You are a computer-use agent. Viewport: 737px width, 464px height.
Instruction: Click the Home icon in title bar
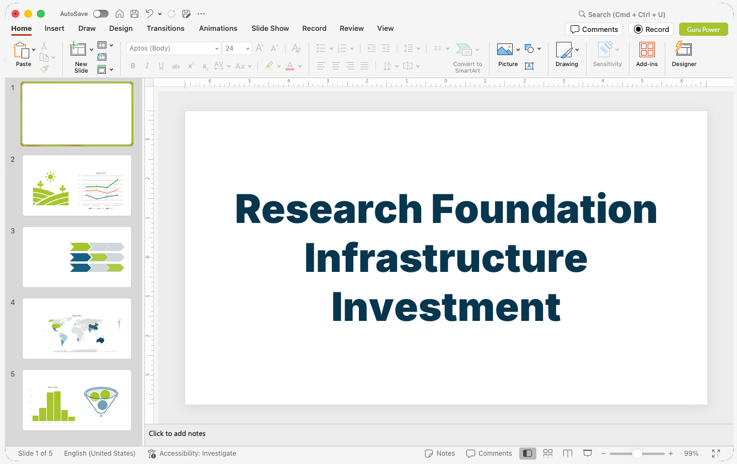[120, 14]
